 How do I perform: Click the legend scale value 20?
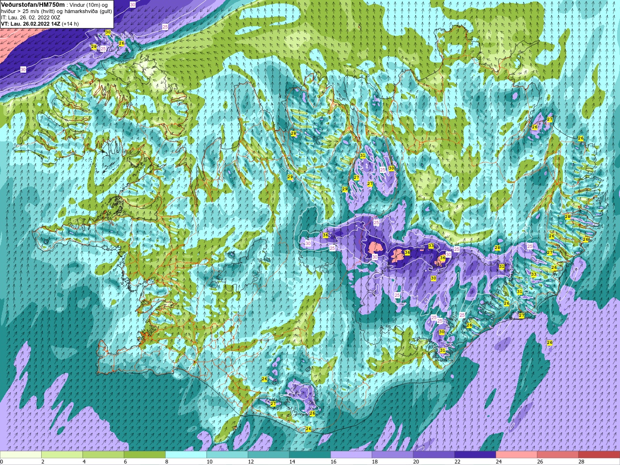pyautogui.click(x=417, y=462)
